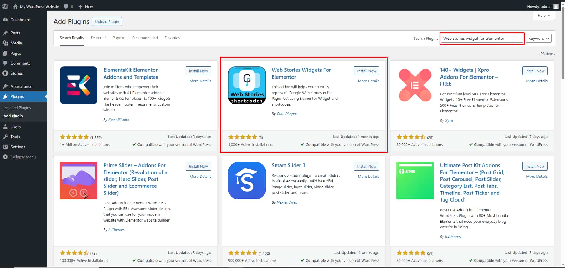Click the Web Stories shortcodes plugin logo
This screenshot has height=268, width=565.
(x=247, y=85)
